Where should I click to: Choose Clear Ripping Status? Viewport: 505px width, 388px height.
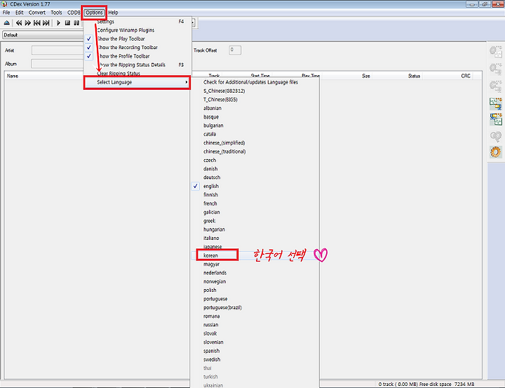pyautogui.click(x=137, y=74)
